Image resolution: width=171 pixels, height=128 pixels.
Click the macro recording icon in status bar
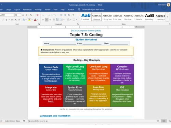(24, 121)
